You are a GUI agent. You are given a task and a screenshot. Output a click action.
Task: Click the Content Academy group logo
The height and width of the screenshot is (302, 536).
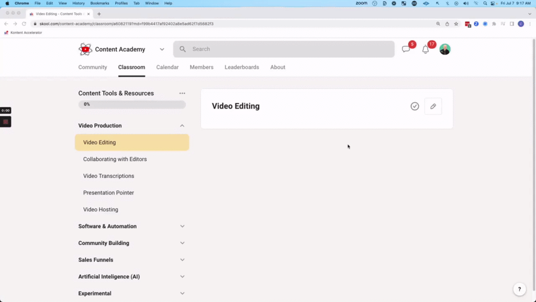tap(85, 49)
